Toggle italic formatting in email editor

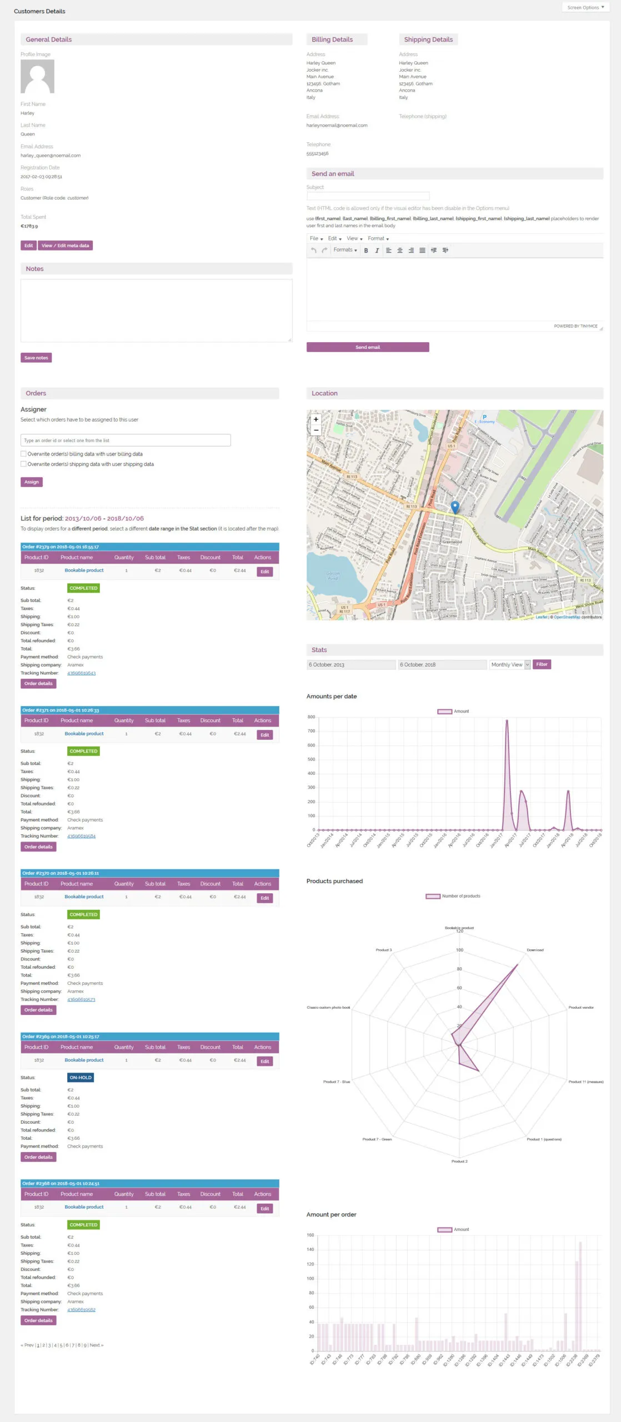tap(377, 251)
